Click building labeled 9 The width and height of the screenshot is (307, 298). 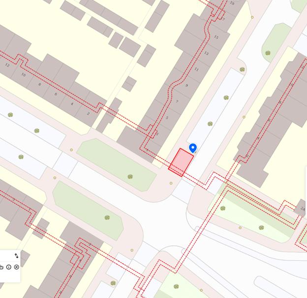[x=187, y=85]
